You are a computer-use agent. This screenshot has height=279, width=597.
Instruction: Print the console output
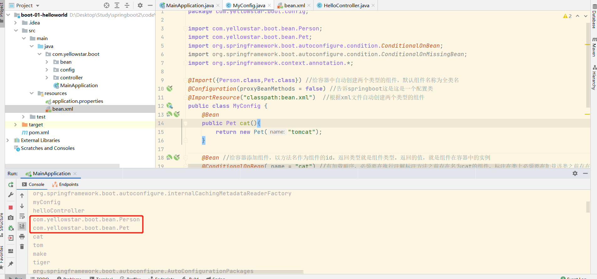(x=22, y=236)
